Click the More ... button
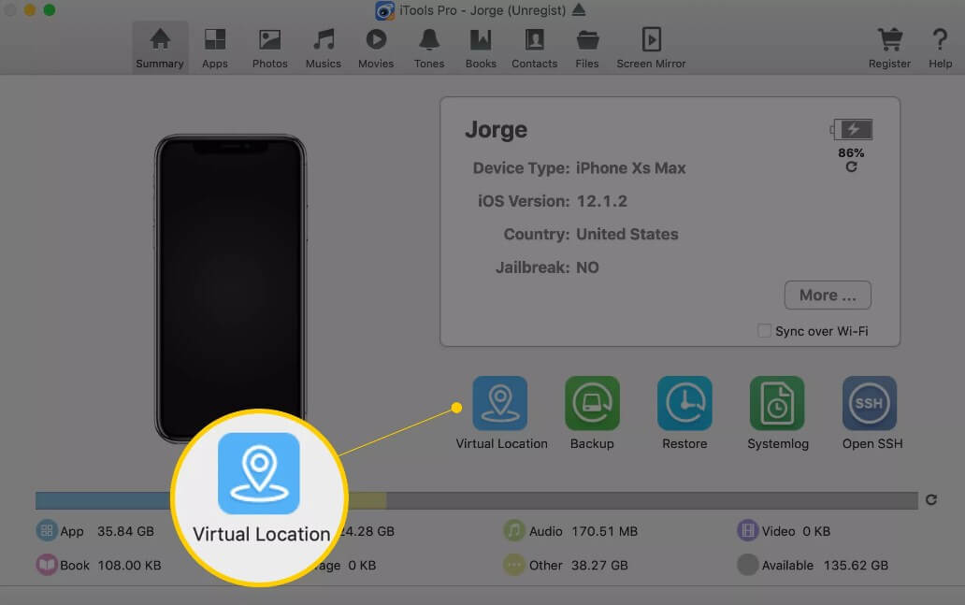Viewport: 965px width, 605px height. (x=828, y=295)
